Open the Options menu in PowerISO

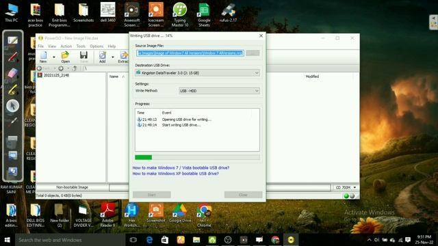(96, 46)
